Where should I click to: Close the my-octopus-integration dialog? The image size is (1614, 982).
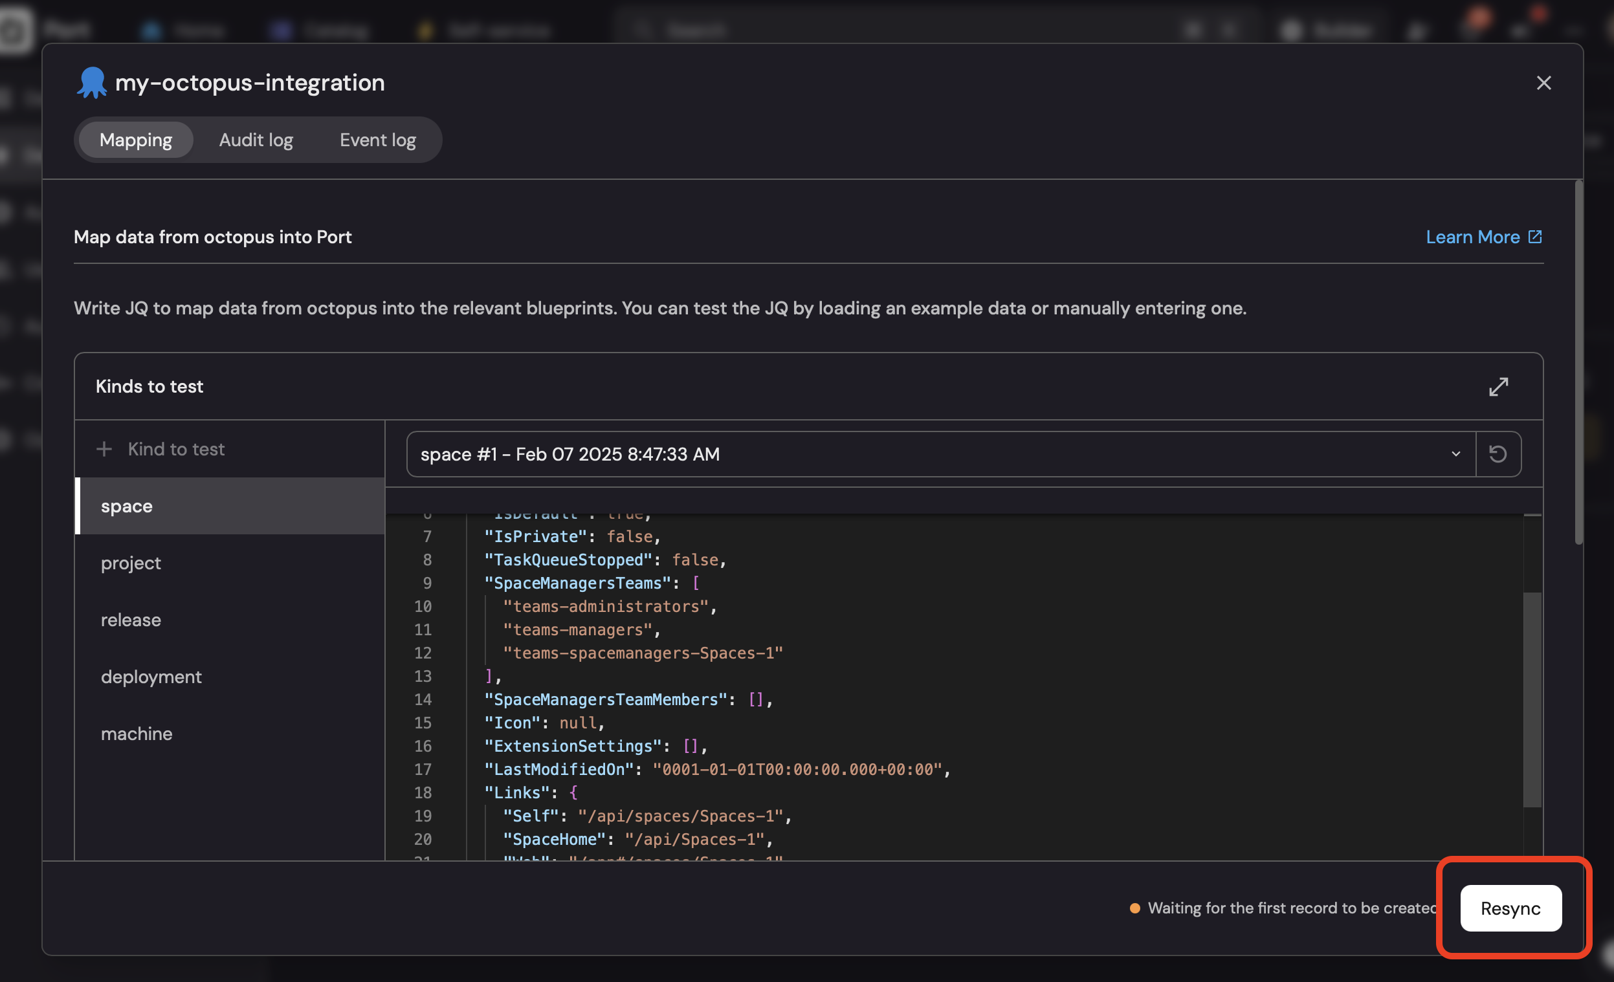pyautogui.click(x=1545, y=83)
